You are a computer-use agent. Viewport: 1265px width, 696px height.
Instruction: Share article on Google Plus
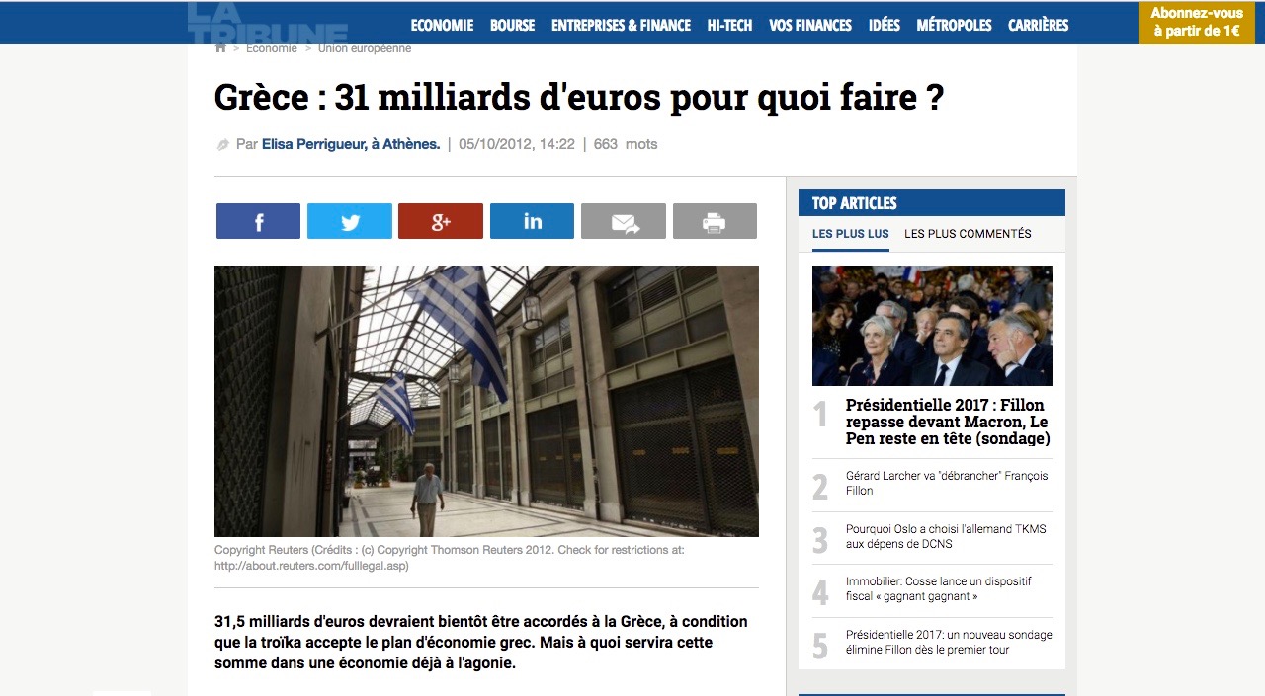click(441, 221)
